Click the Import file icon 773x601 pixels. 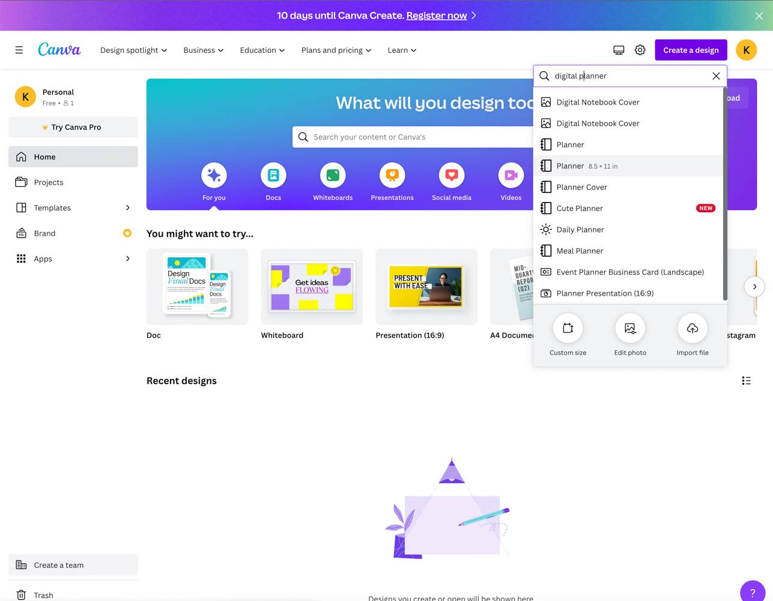click(x=693, y=328)
